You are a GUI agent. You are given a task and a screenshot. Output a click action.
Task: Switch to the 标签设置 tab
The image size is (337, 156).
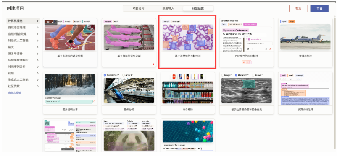coord(198,8)
